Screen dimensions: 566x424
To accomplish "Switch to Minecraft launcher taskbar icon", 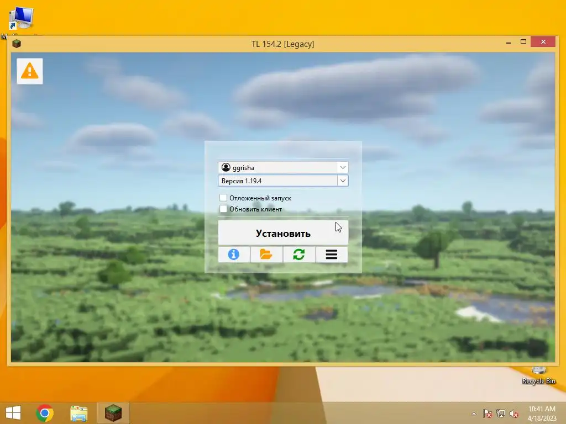I will (x=113, y=413).
